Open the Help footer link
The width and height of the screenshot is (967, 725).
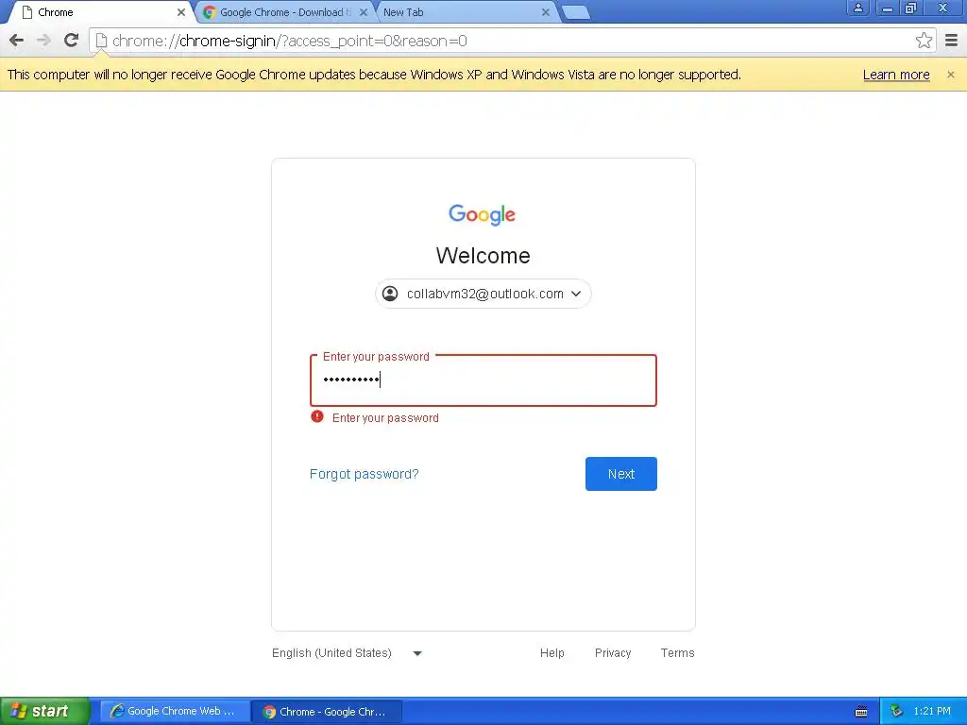click(551, 653)
